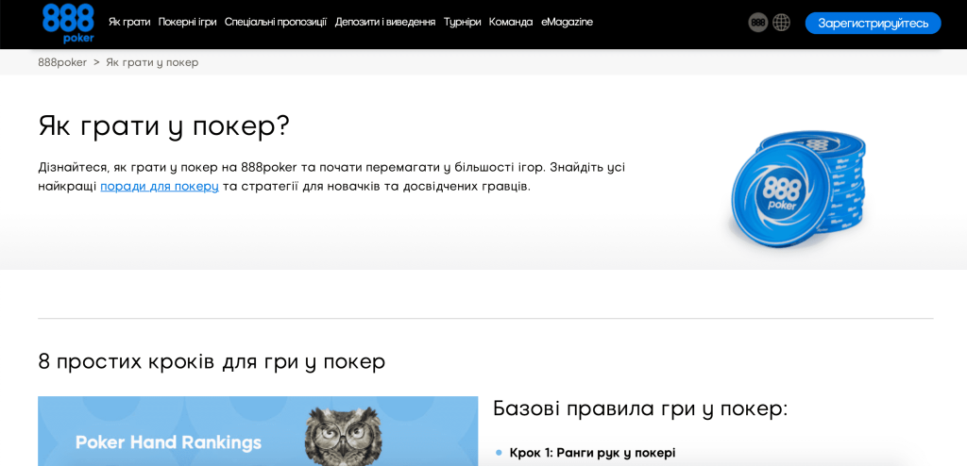
Task: Open the eMagazine menu item
Action: coord(567,23)
